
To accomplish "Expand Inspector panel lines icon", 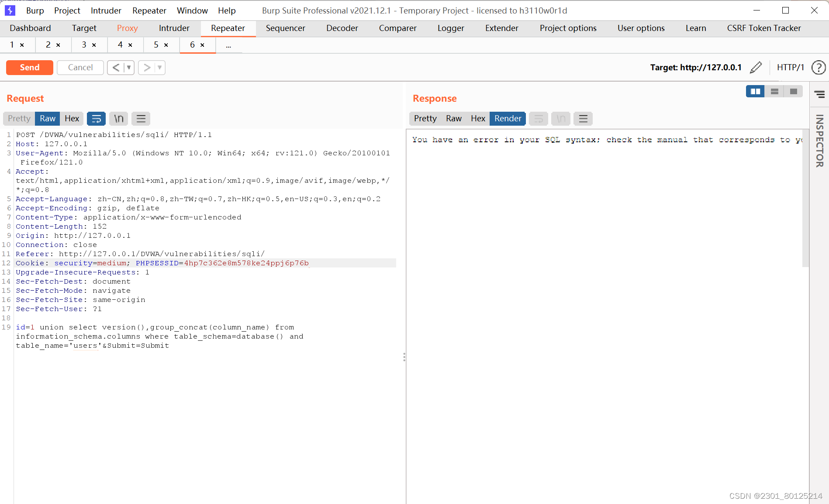I will tap(819, 94).
